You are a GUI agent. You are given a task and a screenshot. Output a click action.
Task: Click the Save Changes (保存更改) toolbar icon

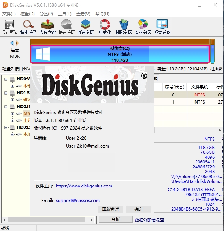(x=9, y=27)
